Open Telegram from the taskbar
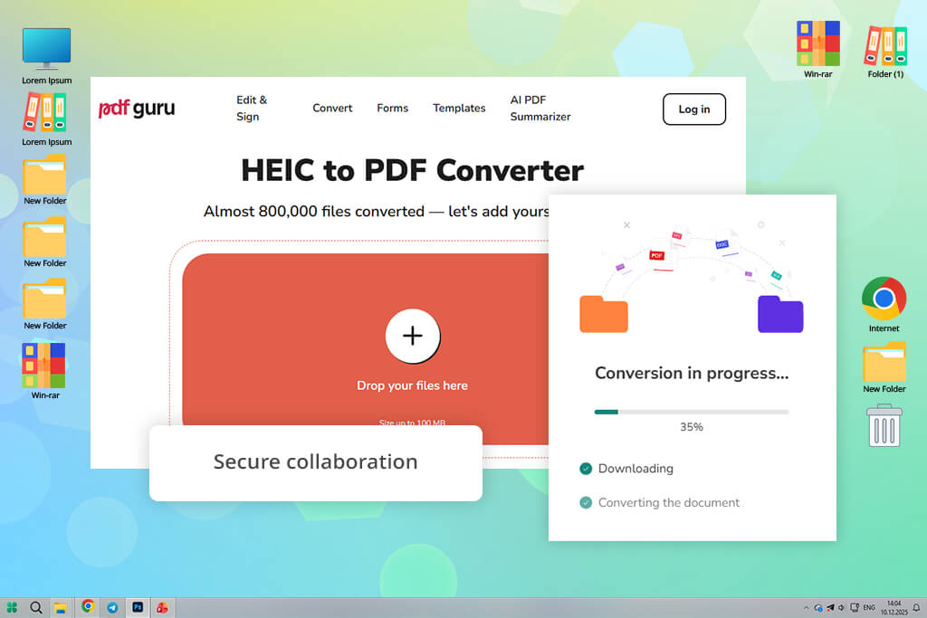Image resolution: width=927 pixels, height=618 pixels. 112,607
